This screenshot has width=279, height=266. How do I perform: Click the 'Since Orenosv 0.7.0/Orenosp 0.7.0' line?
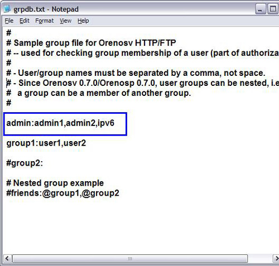point(142,83)
